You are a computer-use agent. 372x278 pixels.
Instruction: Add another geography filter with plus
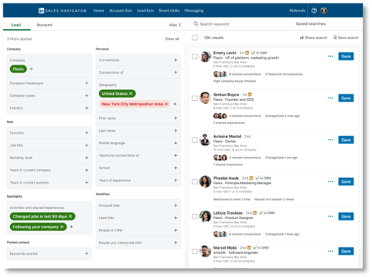coord(175,104)
